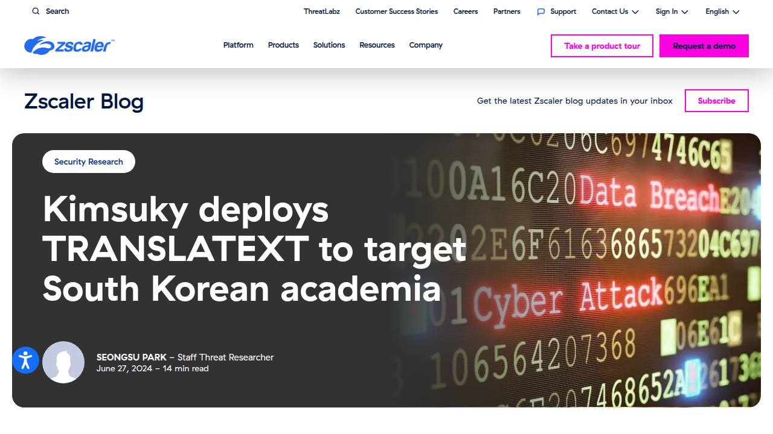Open the Products menu

(283, 45)
